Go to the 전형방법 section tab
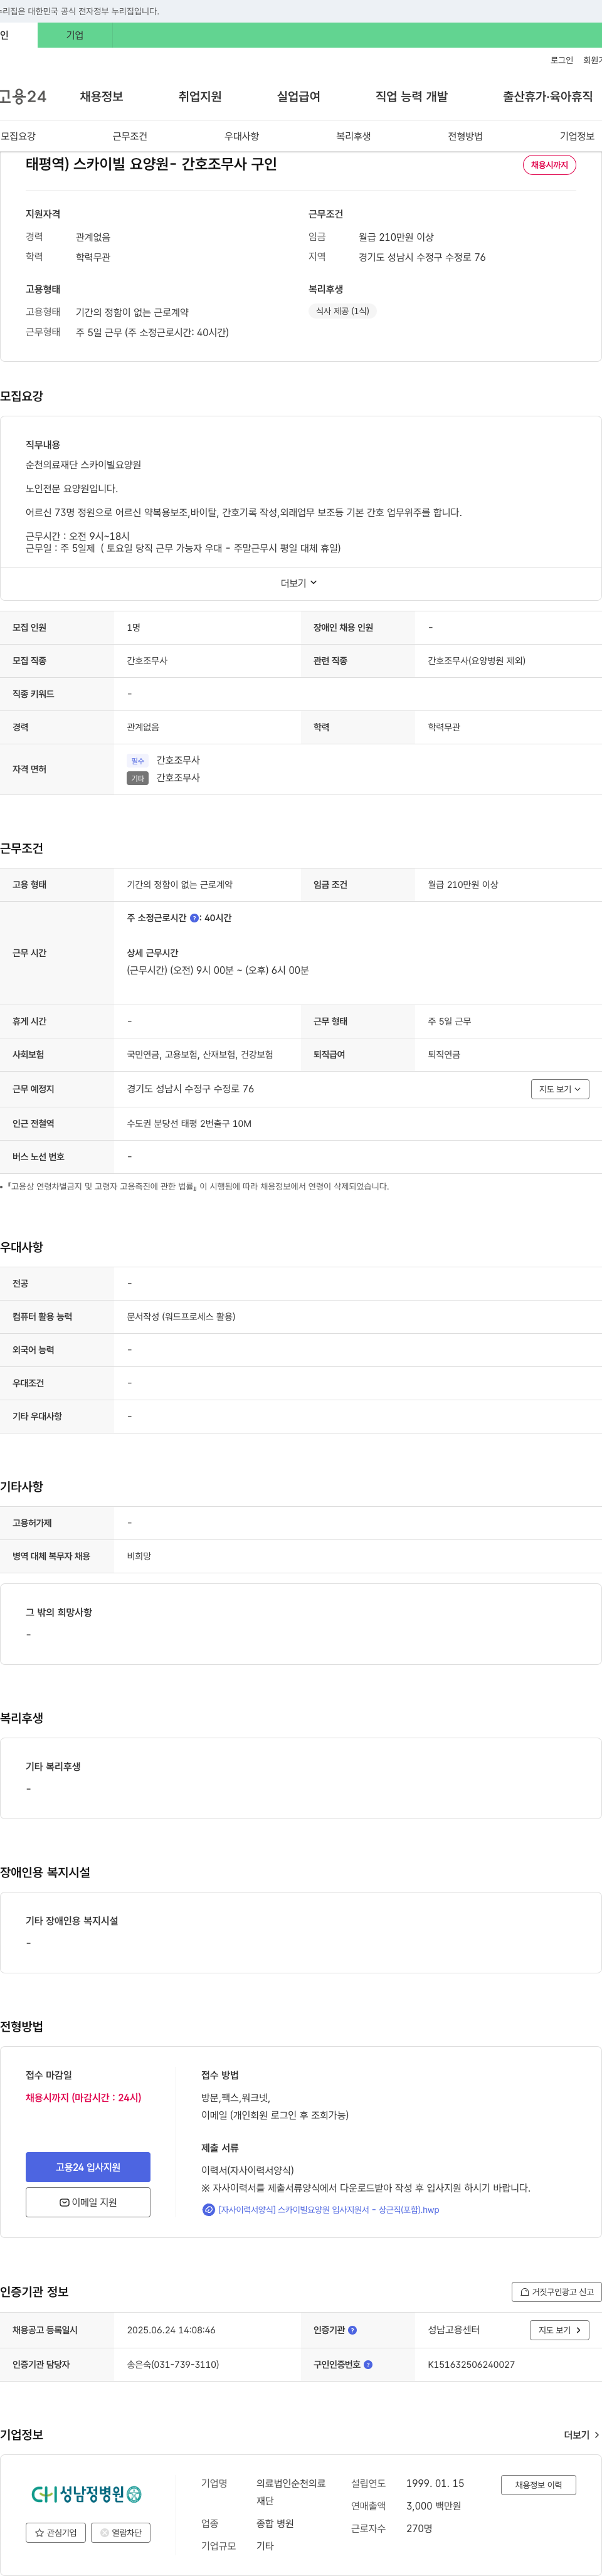The image size is (602, 2576). coord(465,136)
